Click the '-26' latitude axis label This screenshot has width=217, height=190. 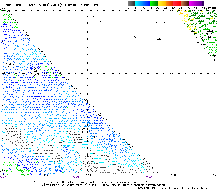click(3, 105)
